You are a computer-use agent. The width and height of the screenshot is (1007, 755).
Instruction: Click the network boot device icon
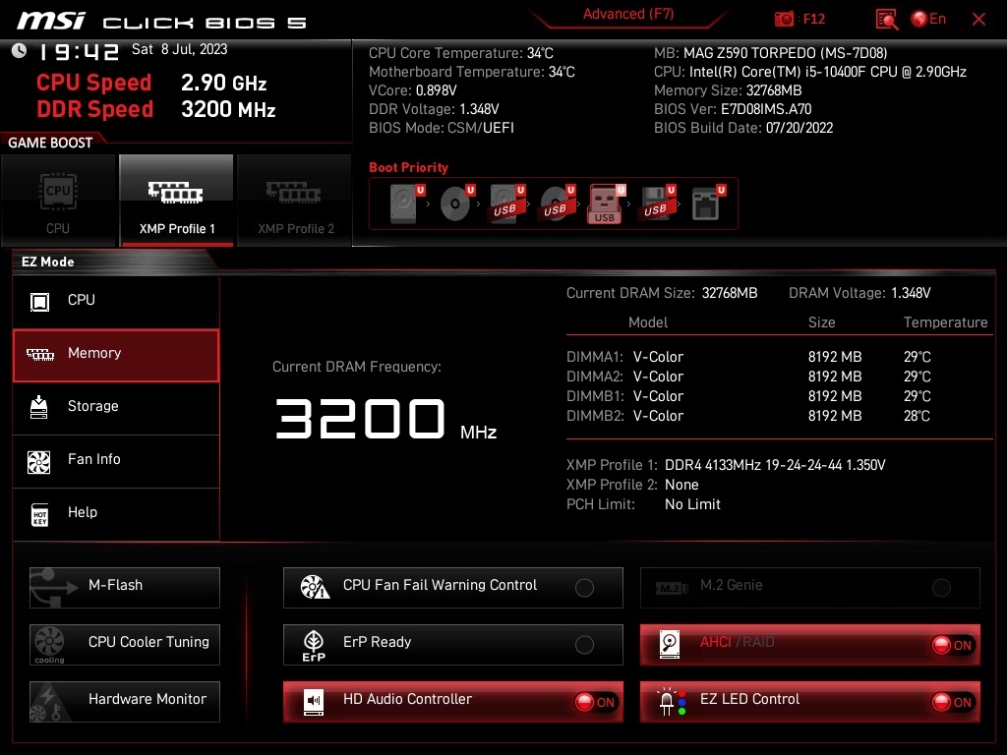pos(708,203)
